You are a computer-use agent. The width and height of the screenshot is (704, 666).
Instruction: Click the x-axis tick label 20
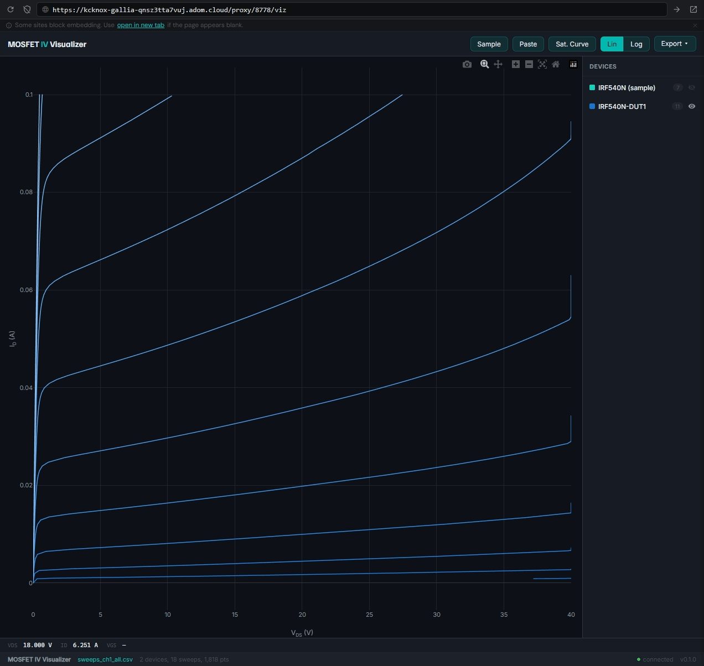[x=302, y=615]
